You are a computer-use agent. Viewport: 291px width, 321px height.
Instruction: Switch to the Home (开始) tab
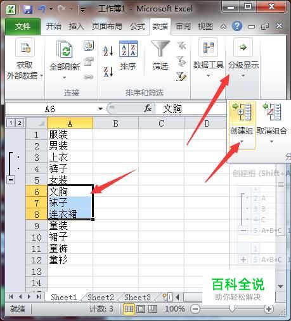[x=54, y=27]
